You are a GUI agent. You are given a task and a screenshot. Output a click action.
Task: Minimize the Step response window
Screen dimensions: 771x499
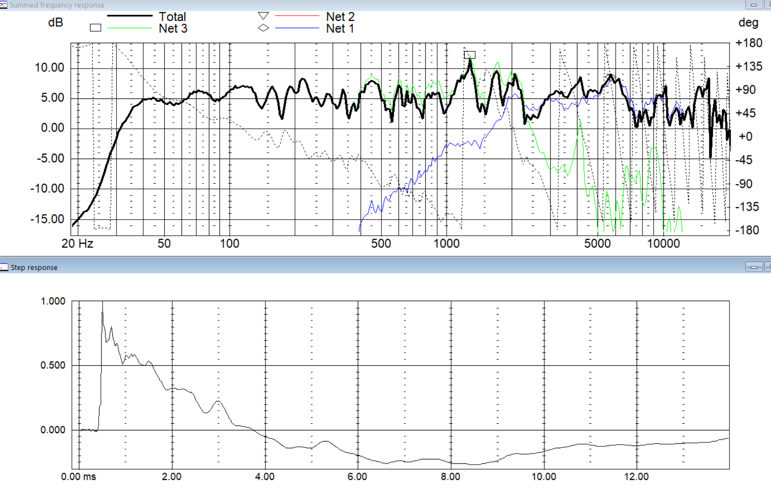coord(754,267)
